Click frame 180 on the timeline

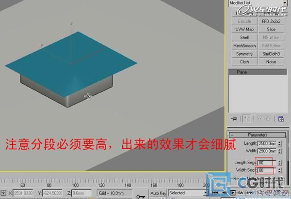point(180,185)
